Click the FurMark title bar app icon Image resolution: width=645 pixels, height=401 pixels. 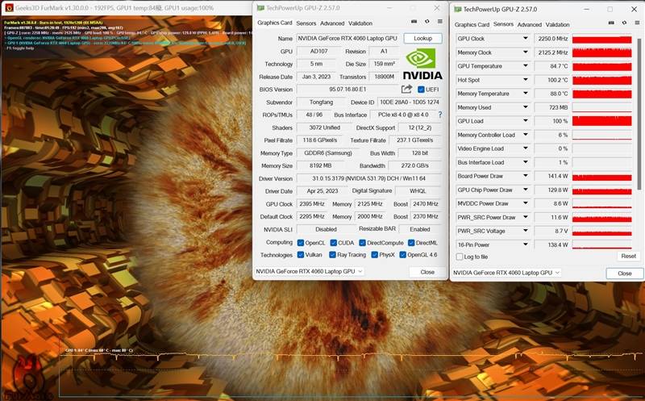point(7,7)
